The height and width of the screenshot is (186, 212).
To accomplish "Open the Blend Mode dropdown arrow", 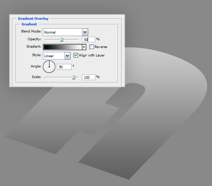I will tap(85, 32).
